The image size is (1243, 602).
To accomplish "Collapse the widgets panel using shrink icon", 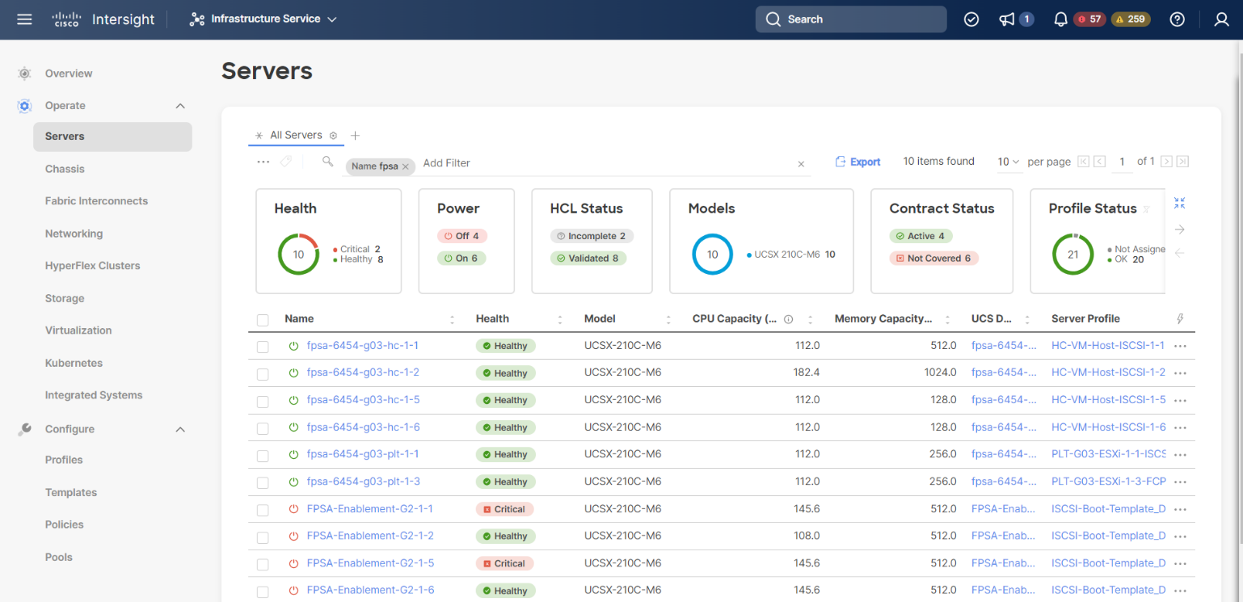I will (1179, 203).
